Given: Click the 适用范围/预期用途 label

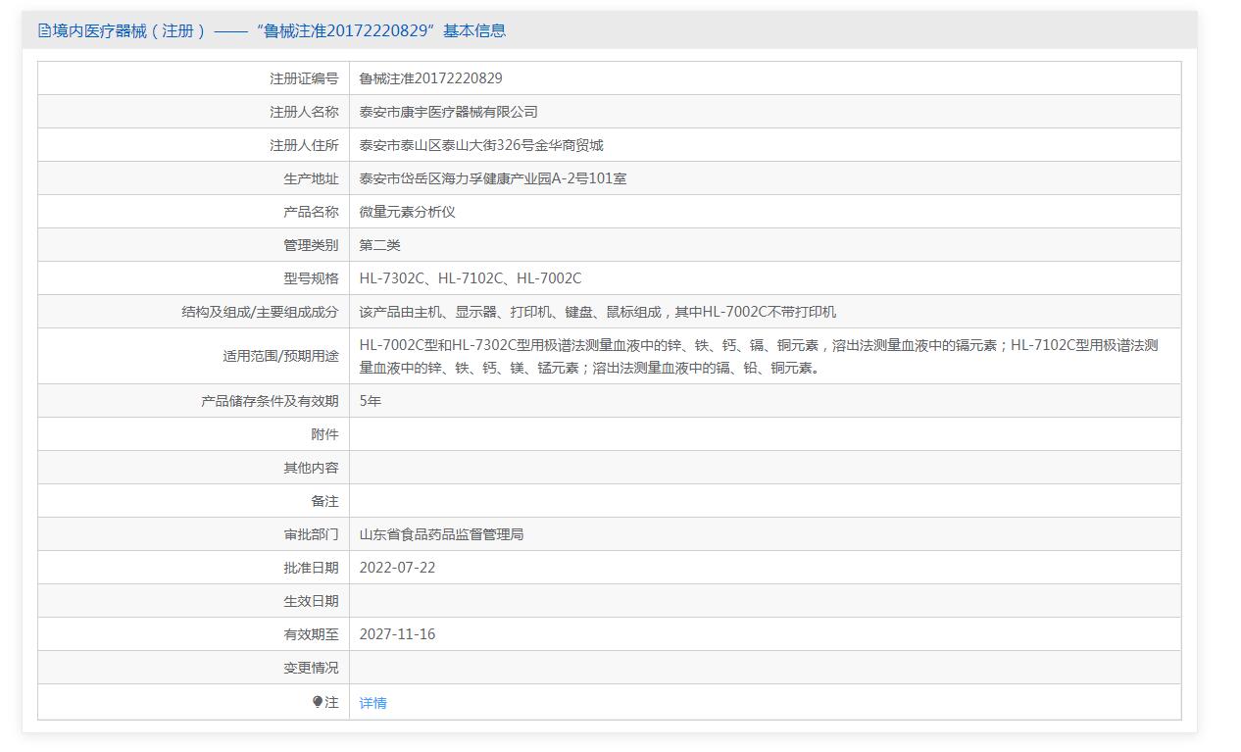Looking at the screenshot, I should coord(280,357).
